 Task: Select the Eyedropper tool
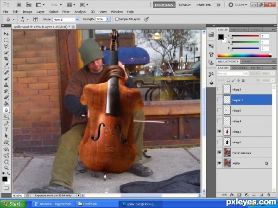6,65
